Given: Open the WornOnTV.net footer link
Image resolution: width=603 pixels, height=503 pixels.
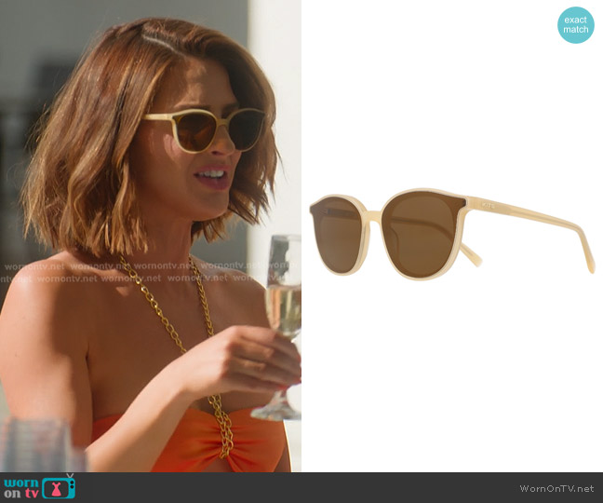Looking at the screenshot, I should [556, 488].
